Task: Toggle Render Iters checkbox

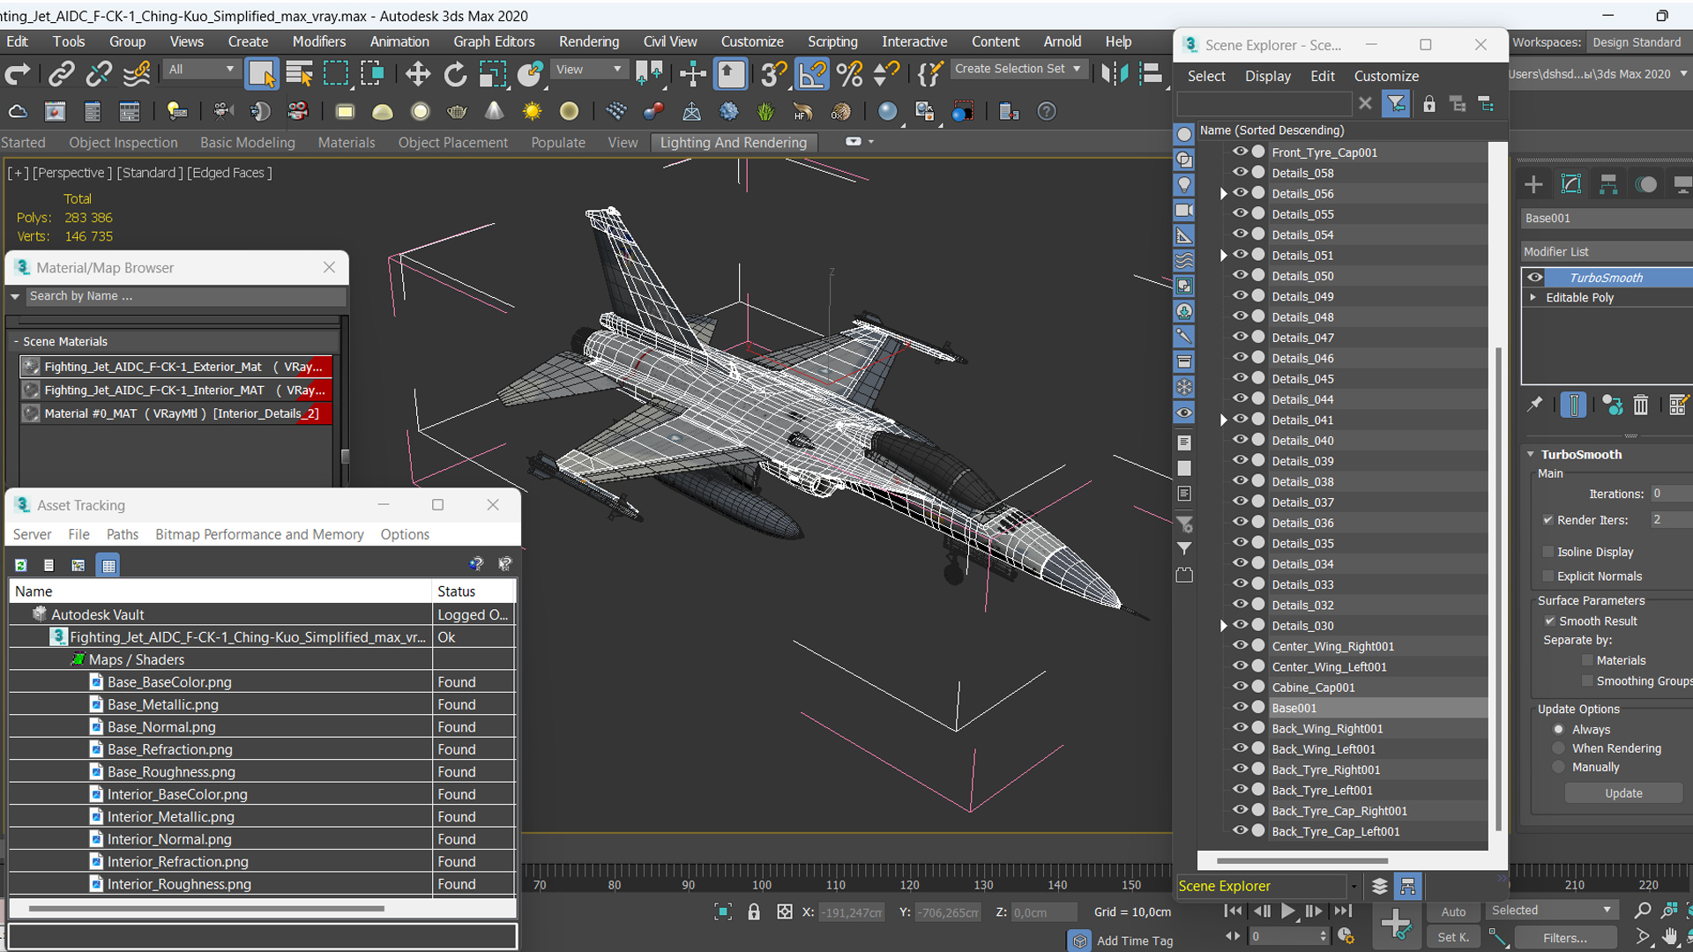Action: 1548,520
